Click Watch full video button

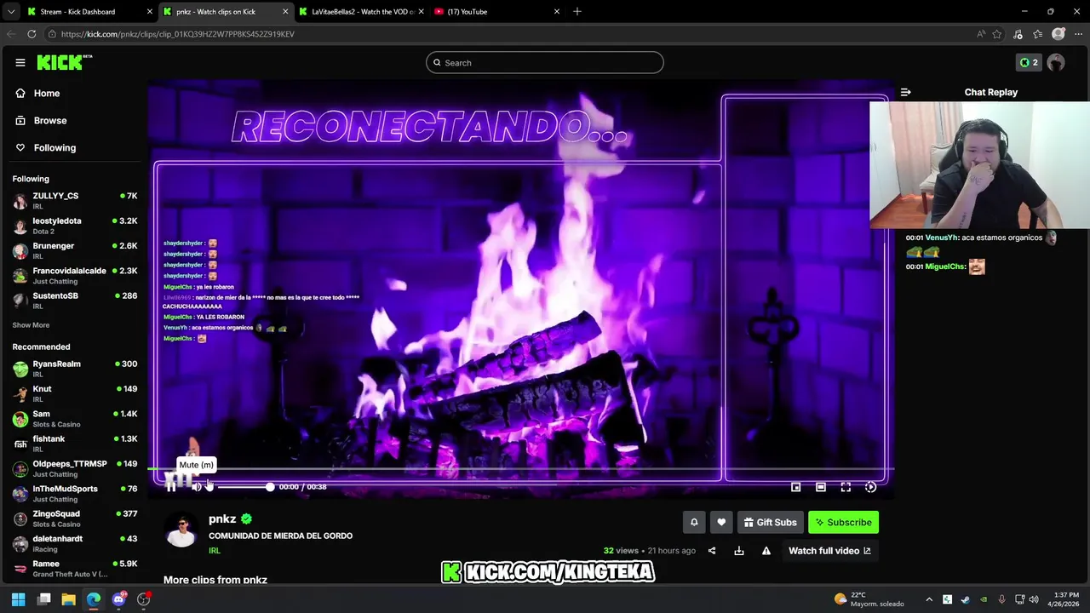[829, 551]
